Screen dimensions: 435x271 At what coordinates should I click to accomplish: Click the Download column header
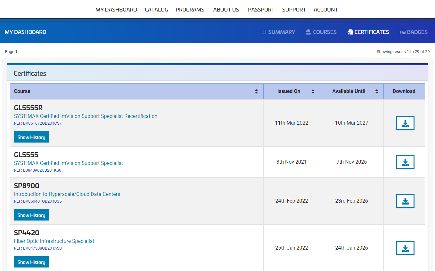pos(404,91)
